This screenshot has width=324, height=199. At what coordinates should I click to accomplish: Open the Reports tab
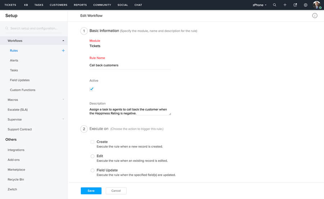click(x=80, y=5)
